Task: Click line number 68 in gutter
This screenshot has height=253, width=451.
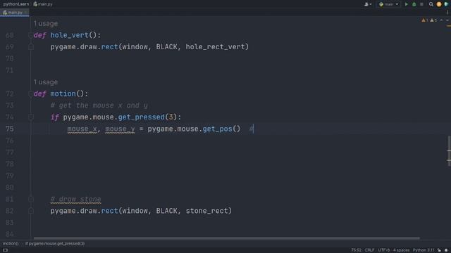Action: click(9, 35)
